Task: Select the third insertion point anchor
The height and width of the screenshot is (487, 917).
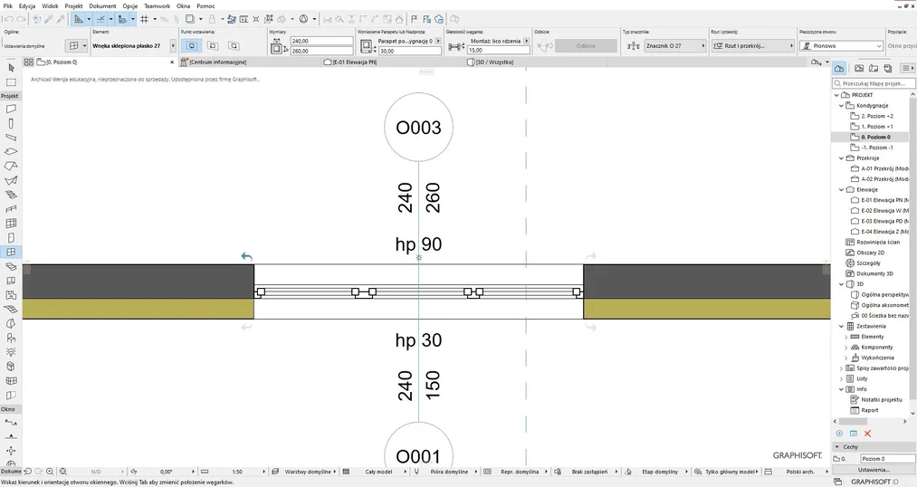Action: (234, 45)
